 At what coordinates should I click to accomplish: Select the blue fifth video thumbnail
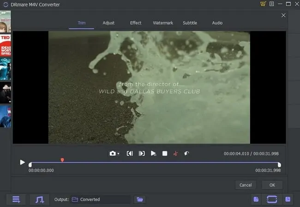coord(6,116)
